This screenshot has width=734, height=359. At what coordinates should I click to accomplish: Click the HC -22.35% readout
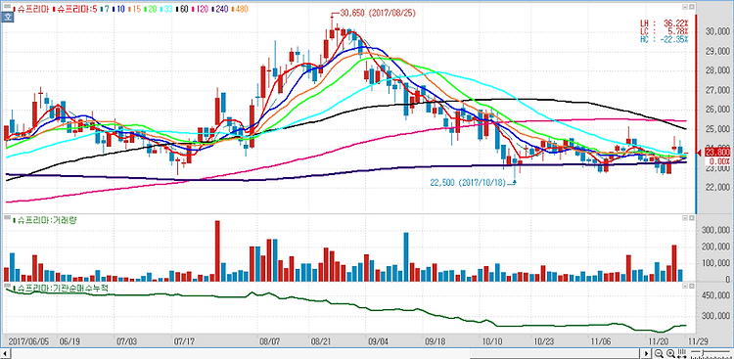coord(665,39)
